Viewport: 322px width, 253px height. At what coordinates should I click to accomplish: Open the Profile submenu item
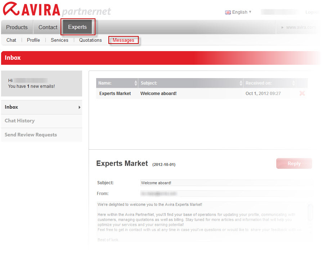tap(33, 40)
